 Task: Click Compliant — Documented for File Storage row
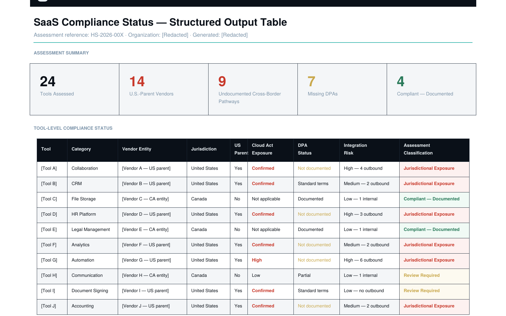coord(431,199)
